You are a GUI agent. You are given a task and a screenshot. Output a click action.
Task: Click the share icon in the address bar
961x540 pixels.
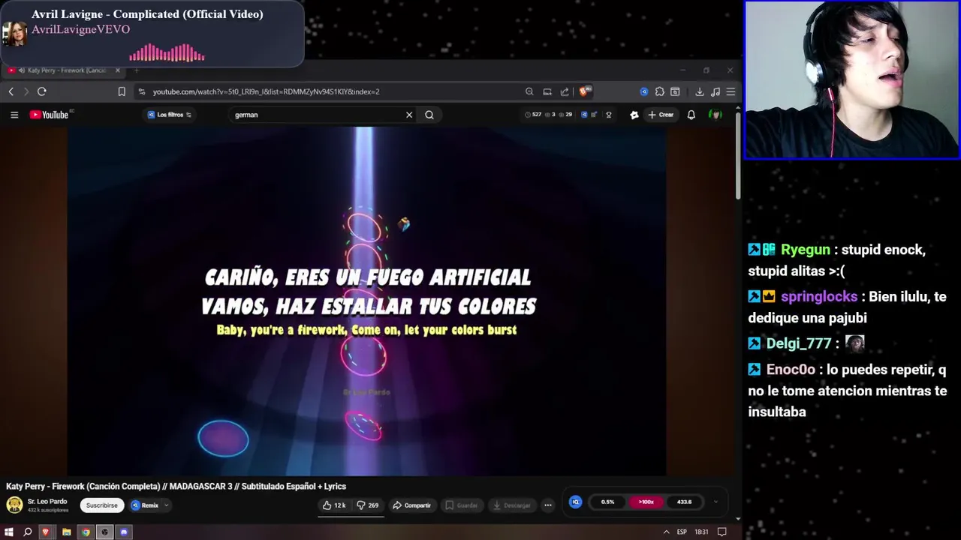(565, 91)
